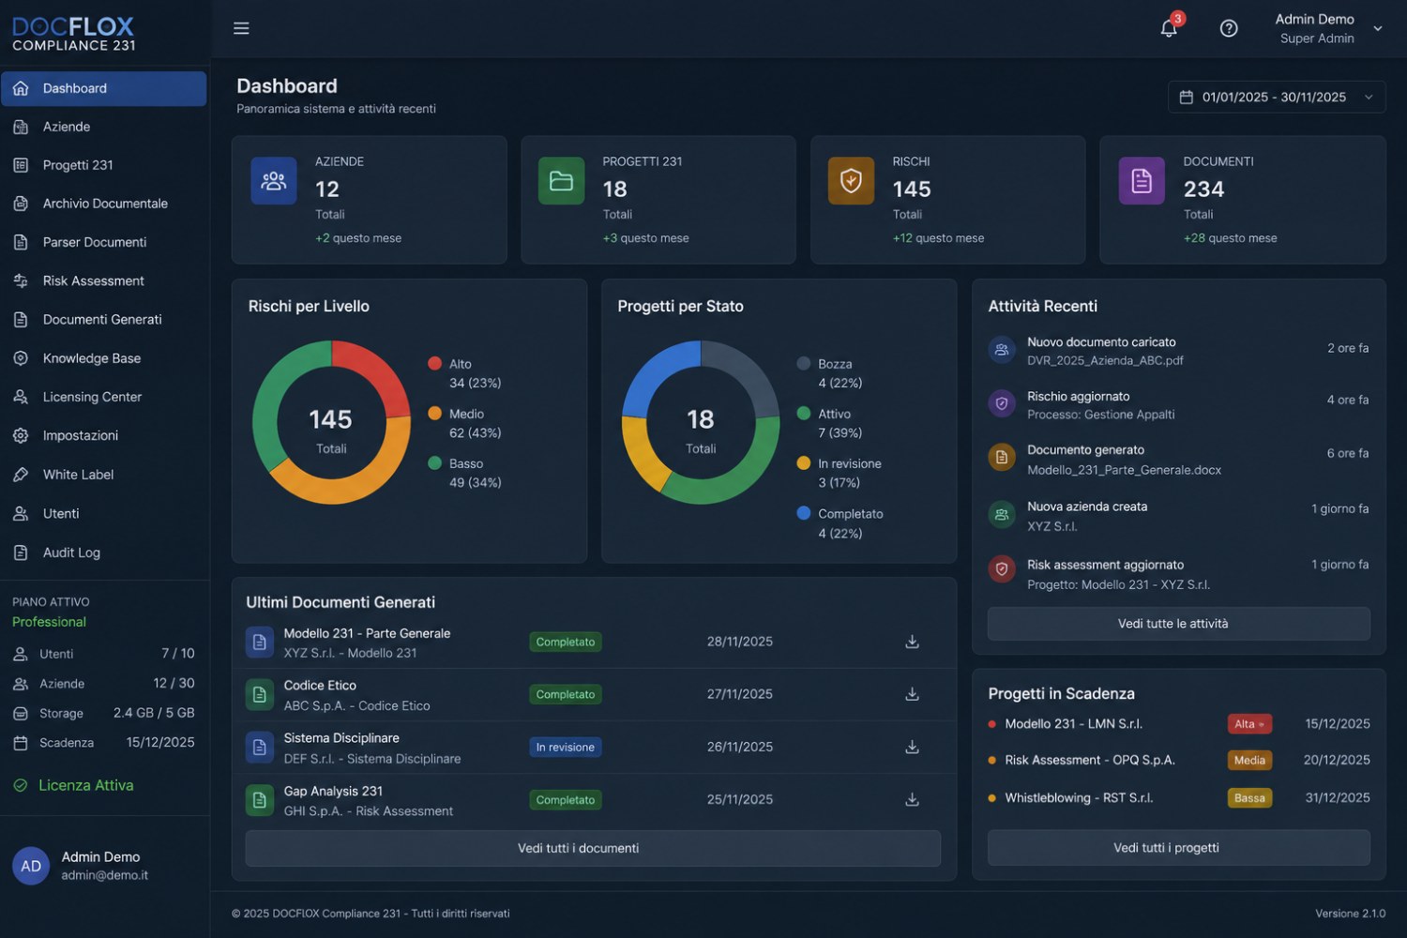Open Risk Assessment in the sidebar
This screenshot has width=1407, height=938.
(x=103, y=280)
